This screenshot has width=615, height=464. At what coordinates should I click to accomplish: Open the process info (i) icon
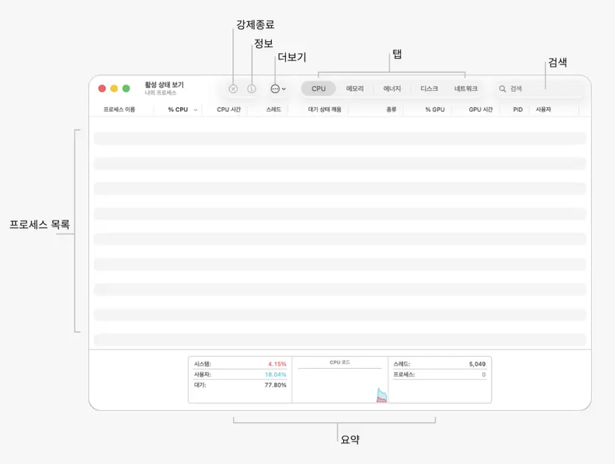(x=251, y=89)
